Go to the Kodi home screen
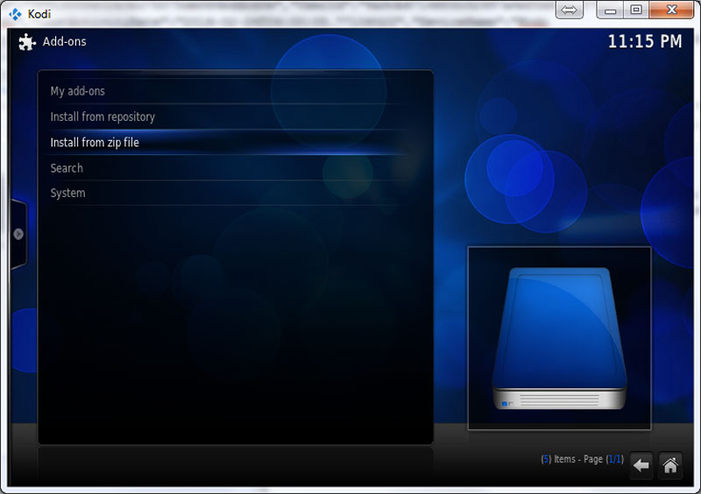 (x=670, y=465)
